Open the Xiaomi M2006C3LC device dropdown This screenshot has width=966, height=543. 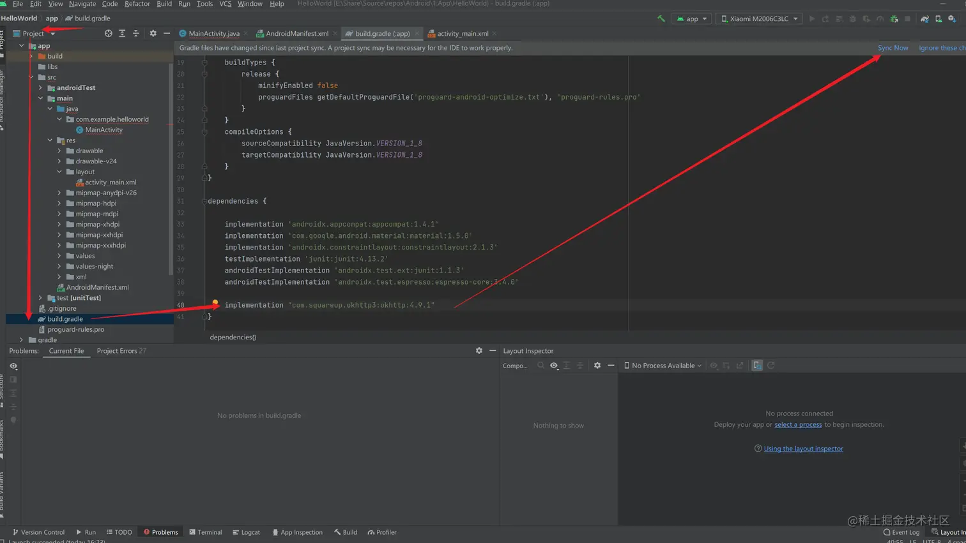(x=759, y=19)
